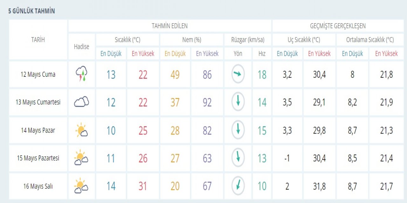Click the Hadise column header
This screenshot has width=407, height=203.
pos(81,47)
